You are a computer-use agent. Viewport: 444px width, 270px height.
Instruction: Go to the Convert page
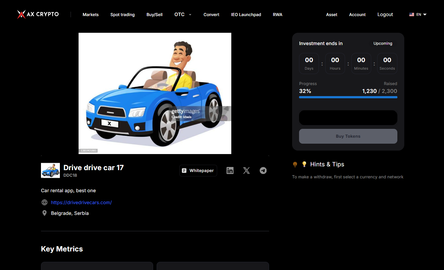211,14
